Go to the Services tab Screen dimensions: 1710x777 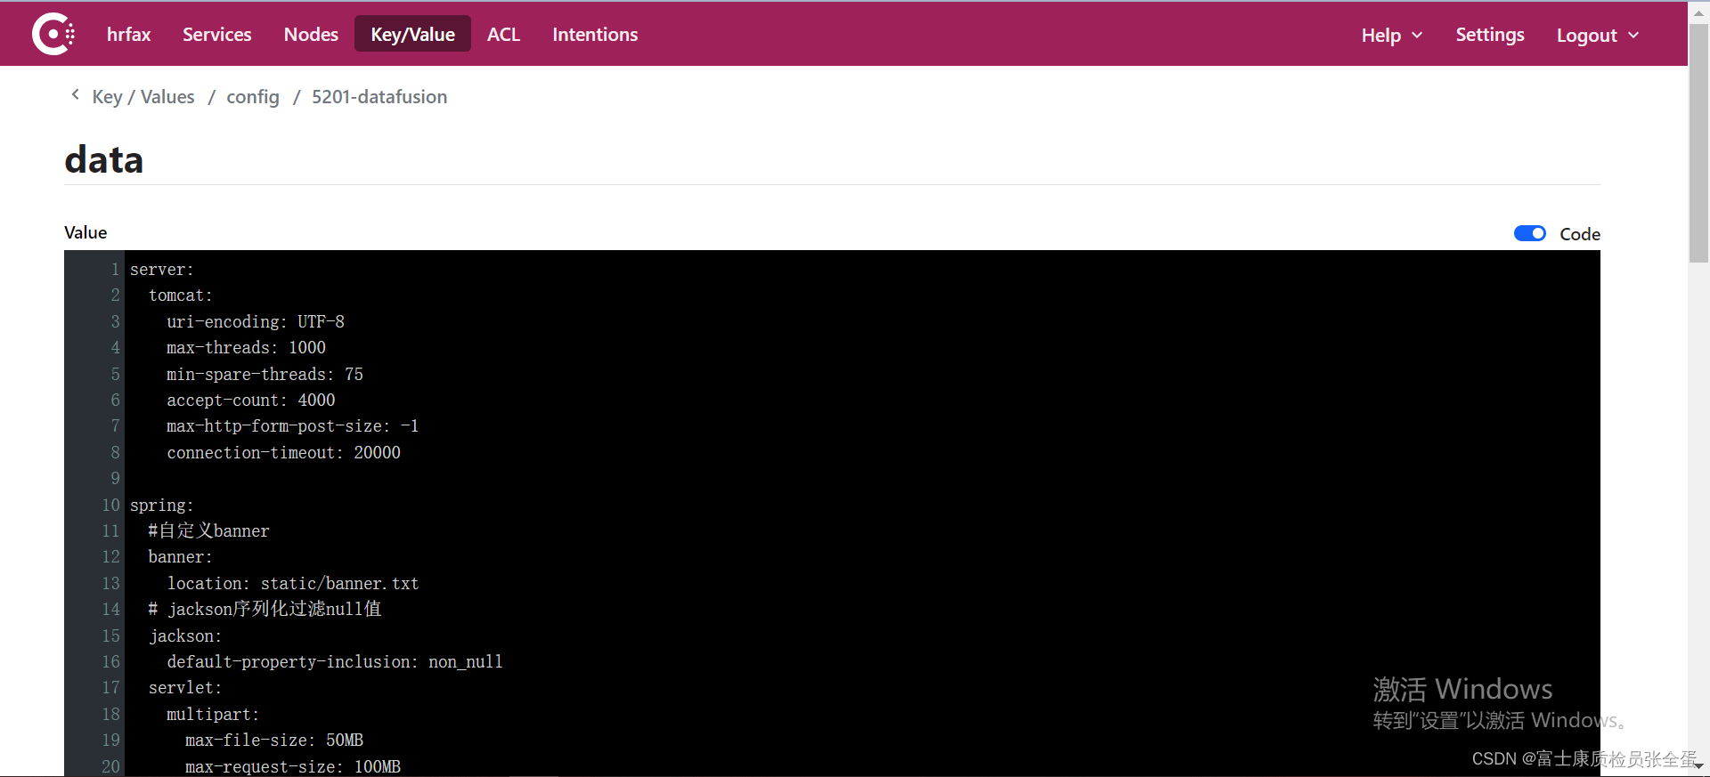pyautogui.click(x=216, y=35)
